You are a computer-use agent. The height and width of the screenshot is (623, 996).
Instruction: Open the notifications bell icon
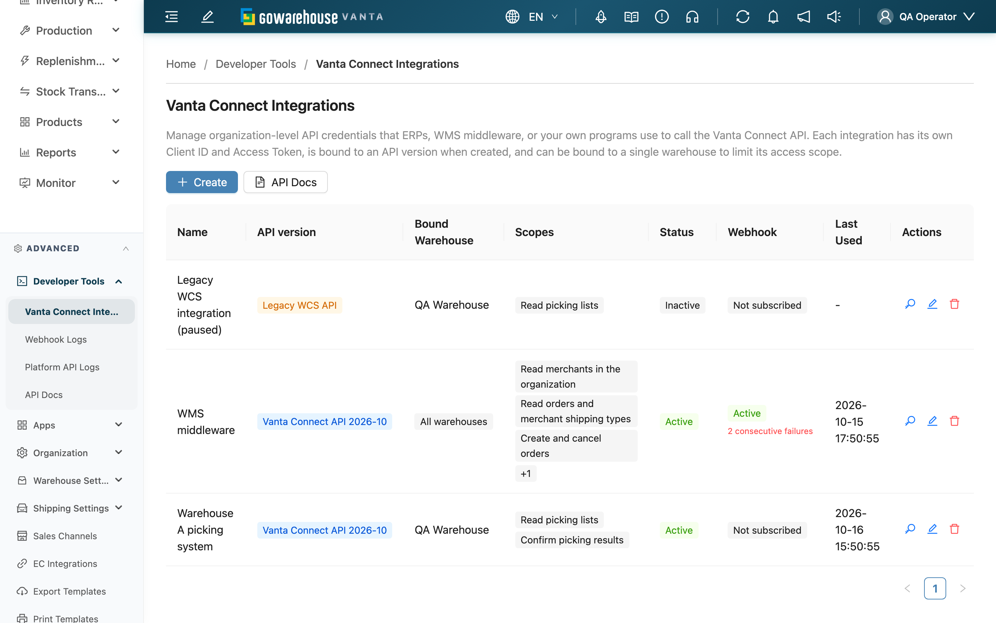(773, 17)
